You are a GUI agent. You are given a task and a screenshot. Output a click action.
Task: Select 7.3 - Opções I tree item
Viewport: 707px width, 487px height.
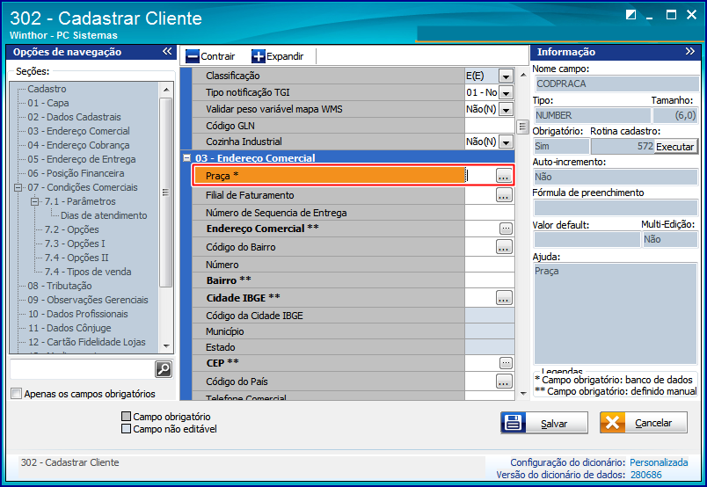tap(75, 243)
